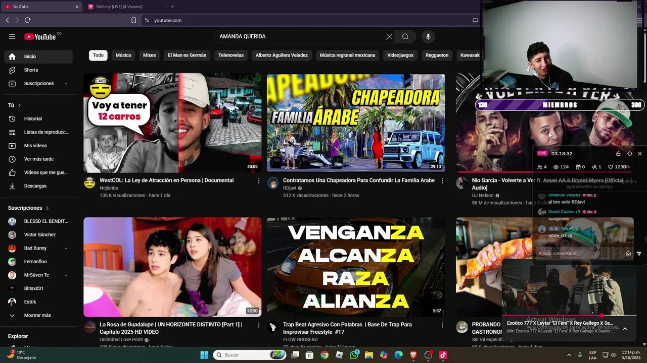Seek on the mini player progress bar
647x363 pixels.
[569, 316]
